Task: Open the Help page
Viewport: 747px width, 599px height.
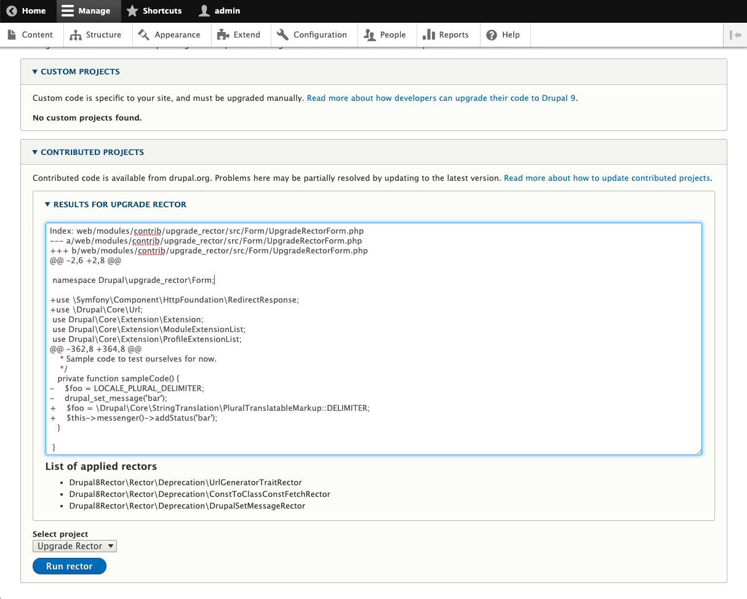Action: point(503,35)
